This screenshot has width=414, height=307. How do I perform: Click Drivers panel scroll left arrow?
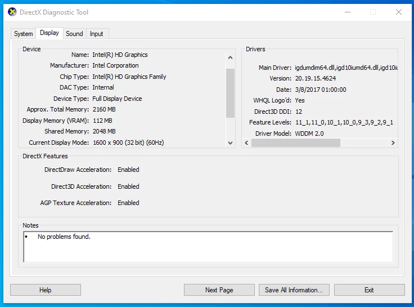pyautogui.click(x=246, y=143)
